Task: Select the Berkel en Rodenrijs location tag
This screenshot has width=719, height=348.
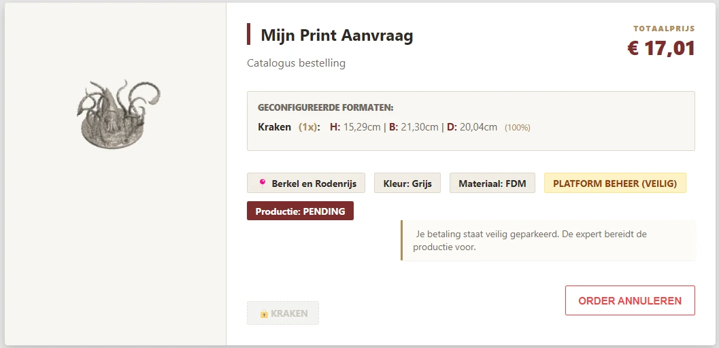Action: (306, 183)
